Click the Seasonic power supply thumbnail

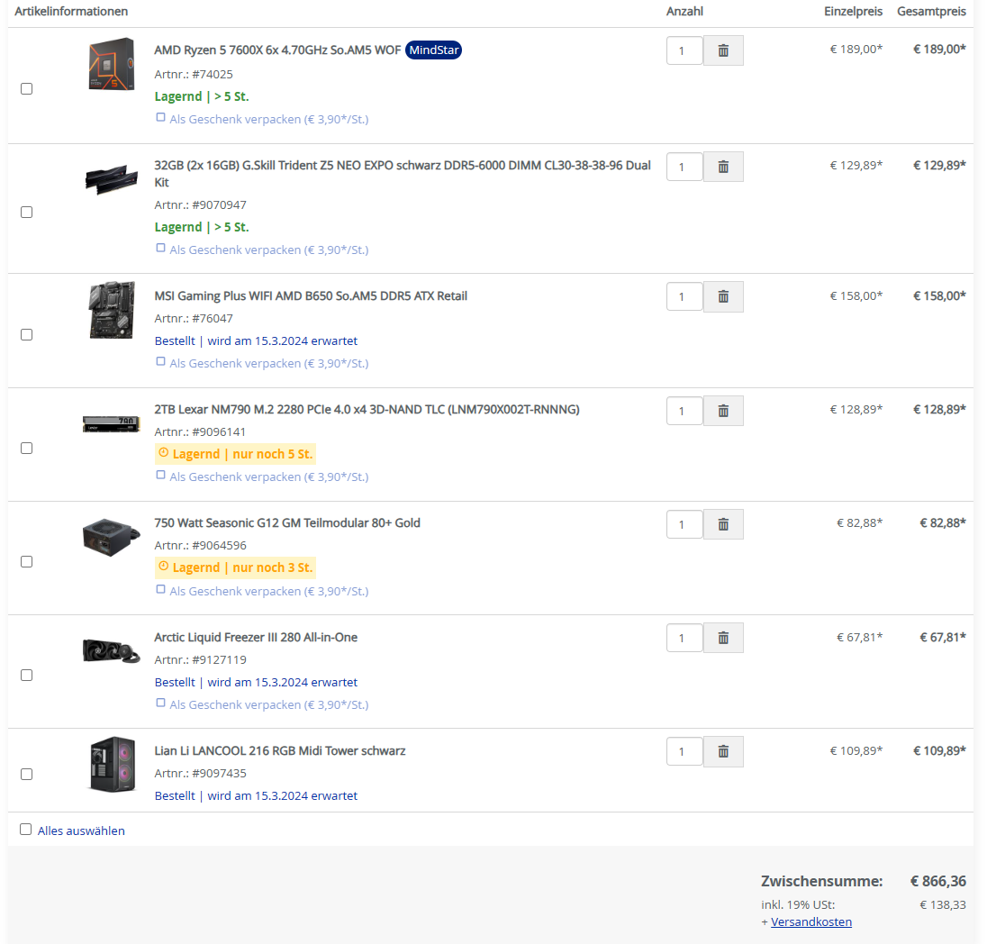coord(111,538)
